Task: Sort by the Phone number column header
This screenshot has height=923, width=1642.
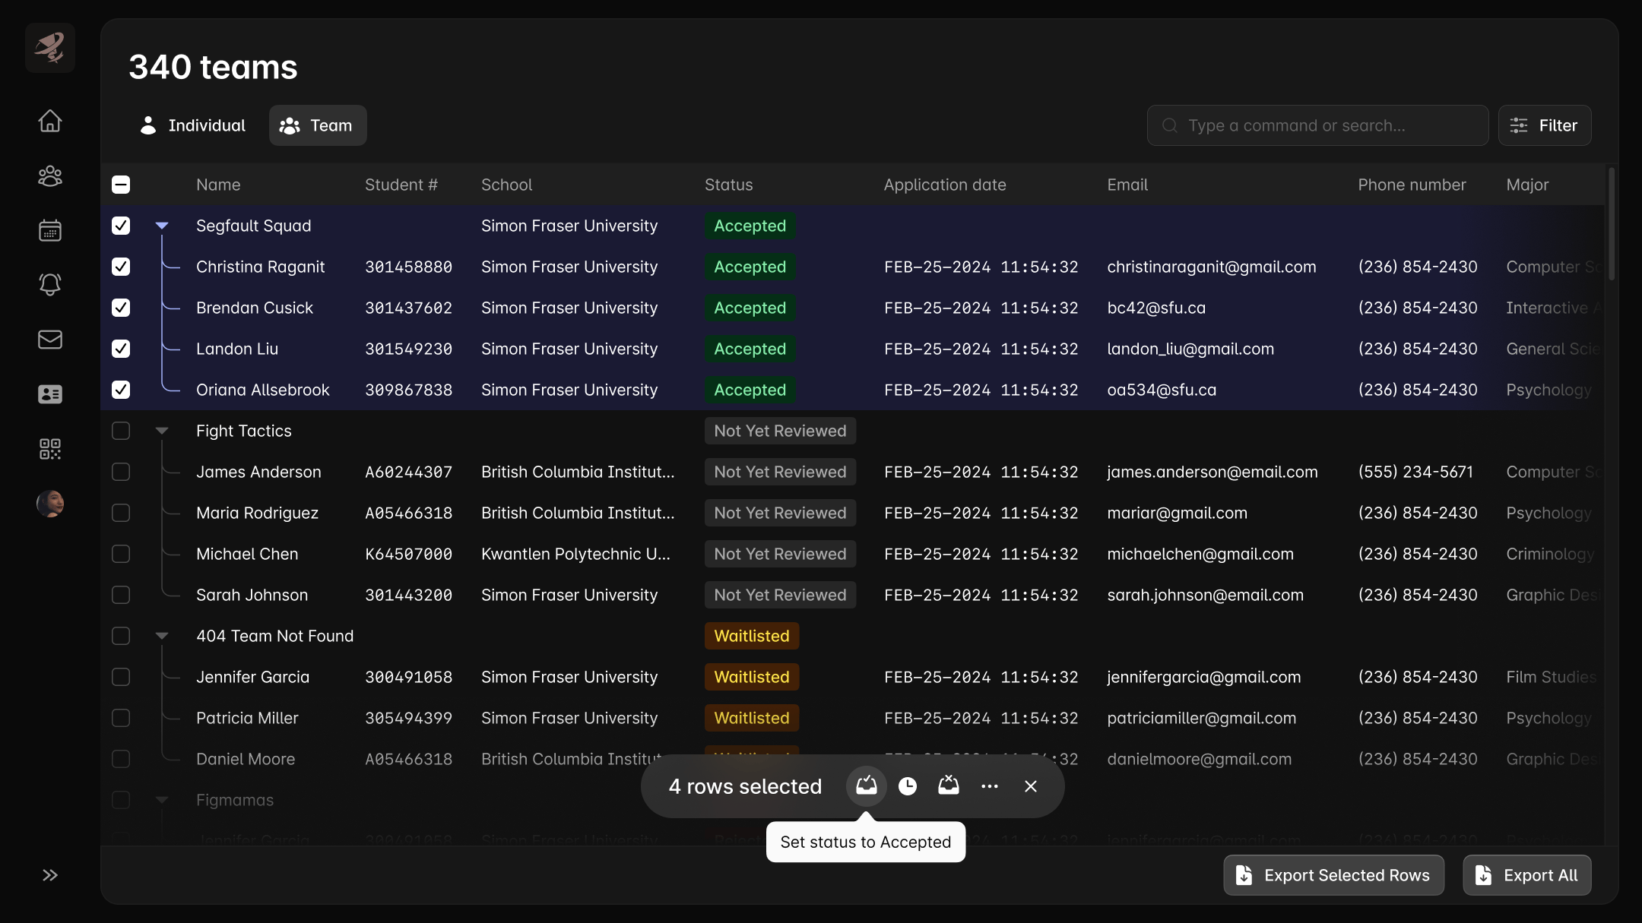Action: (x=1412, y=185)
